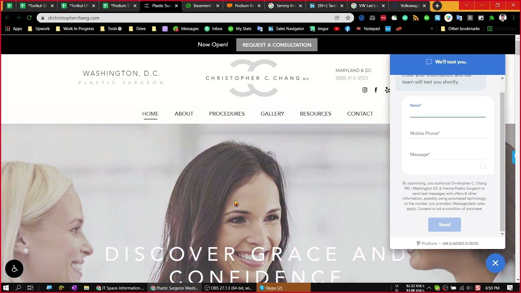Open the Drive bookmarks folder

click(x=137, y=29)
